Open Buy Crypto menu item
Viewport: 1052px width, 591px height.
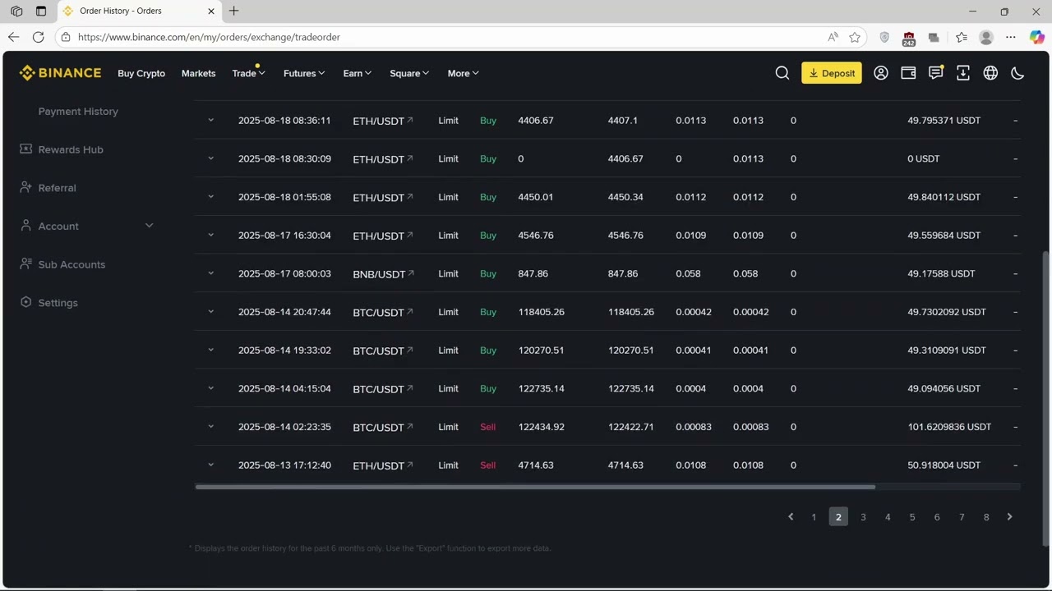[x=141, y=73]
